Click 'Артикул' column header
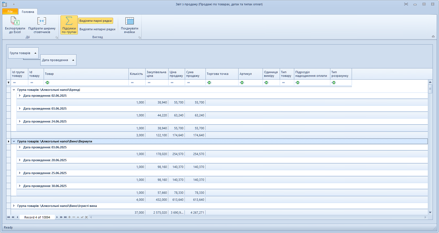This screenshot has width=439, height=233. [251, 74]
